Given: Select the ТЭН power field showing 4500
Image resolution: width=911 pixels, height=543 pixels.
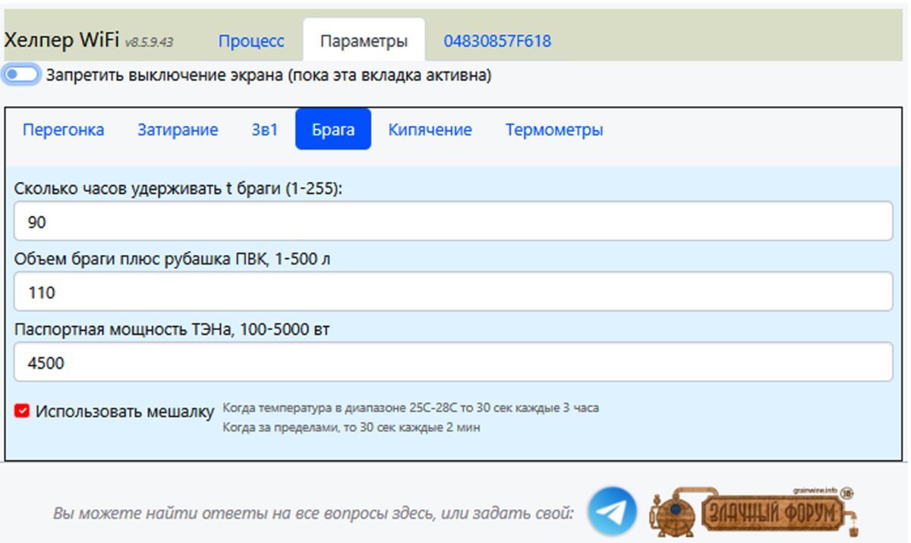Looking at the screenshot, I should pos(453,363).
